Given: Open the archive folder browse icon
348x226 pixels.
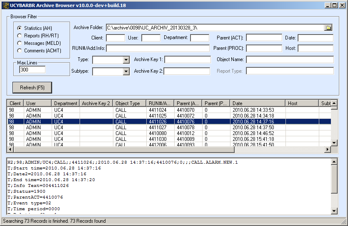Looking at the screenshot, I should coord(328,28).
